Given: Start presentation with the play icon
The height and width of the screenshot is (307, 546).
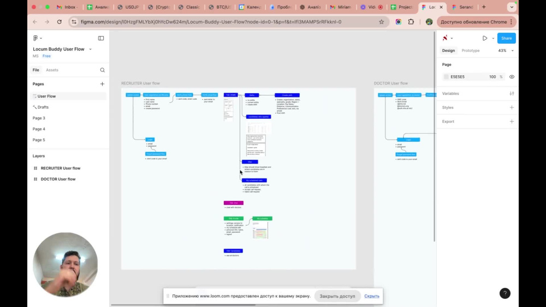Looking at the screenshot, I should pyautogui.click(x=485, y=38).
